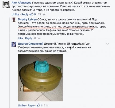Open Dmytry Lytvyn's profile picture
This screenshot has width=115, height=108.
coord(14,20)
